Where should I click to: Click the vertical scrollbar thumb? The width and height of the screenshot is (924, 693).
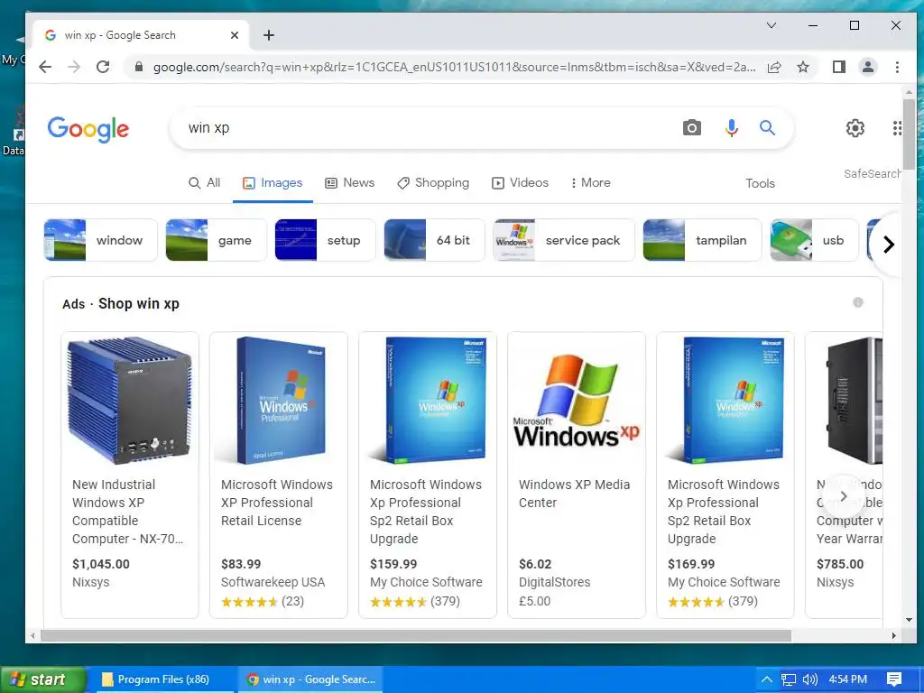click(x=909, y=134)
